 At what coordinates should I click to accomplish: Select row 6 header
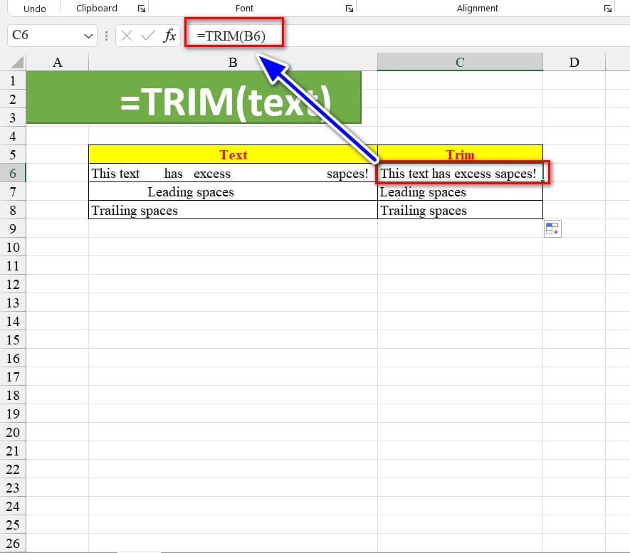click(x=13, y=173)
